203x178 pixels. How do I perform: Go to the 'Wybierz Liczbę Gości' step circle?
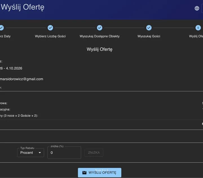click(50, 28)
